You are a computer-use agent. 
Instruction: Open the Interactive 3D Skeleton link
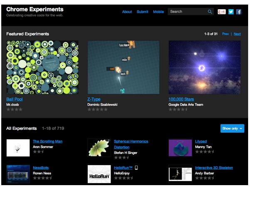pyautogui.click(x=214, y=168)
